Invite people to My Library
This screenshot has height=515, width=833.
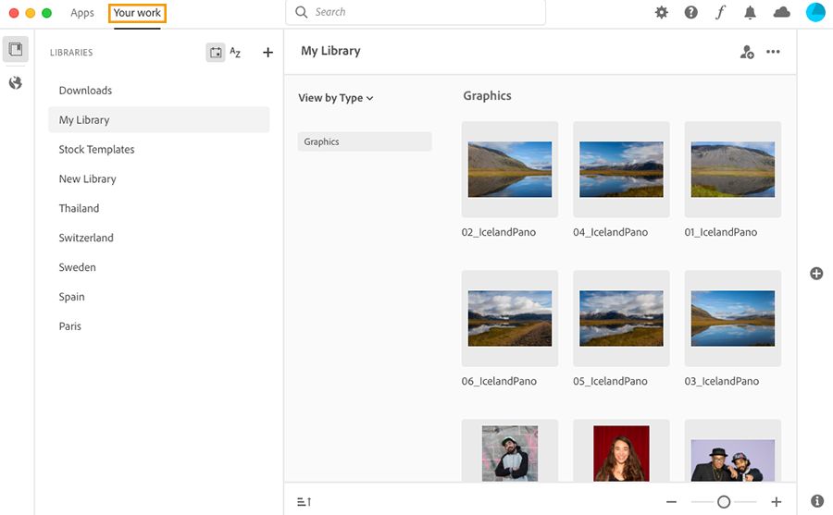pos(747,53)
